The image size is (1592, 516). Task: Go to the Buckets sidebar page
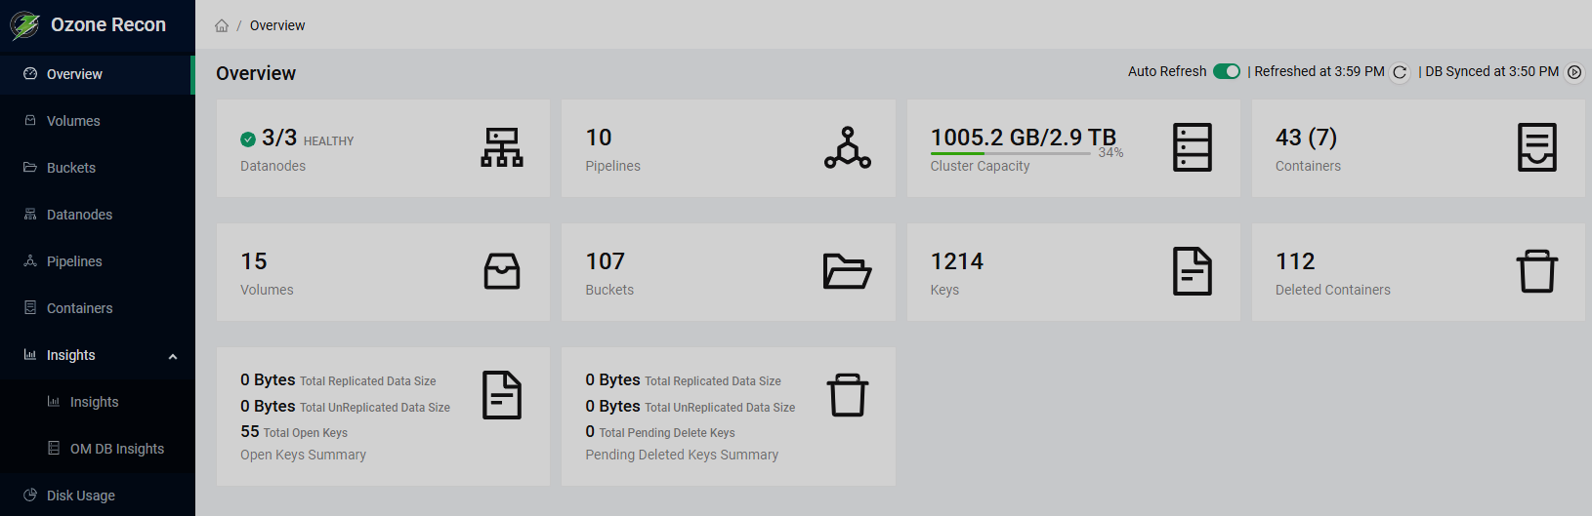[x=98, y=168]
